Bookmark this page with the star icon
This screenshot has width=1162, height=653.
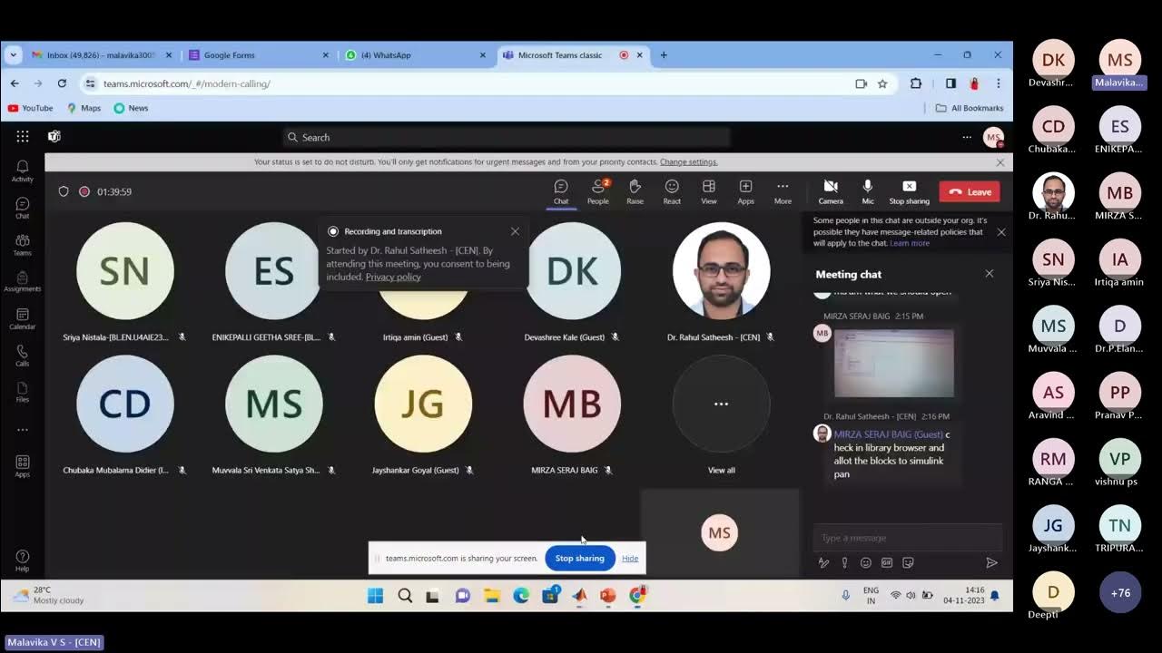pyautogui.click(x=882, y=83)
